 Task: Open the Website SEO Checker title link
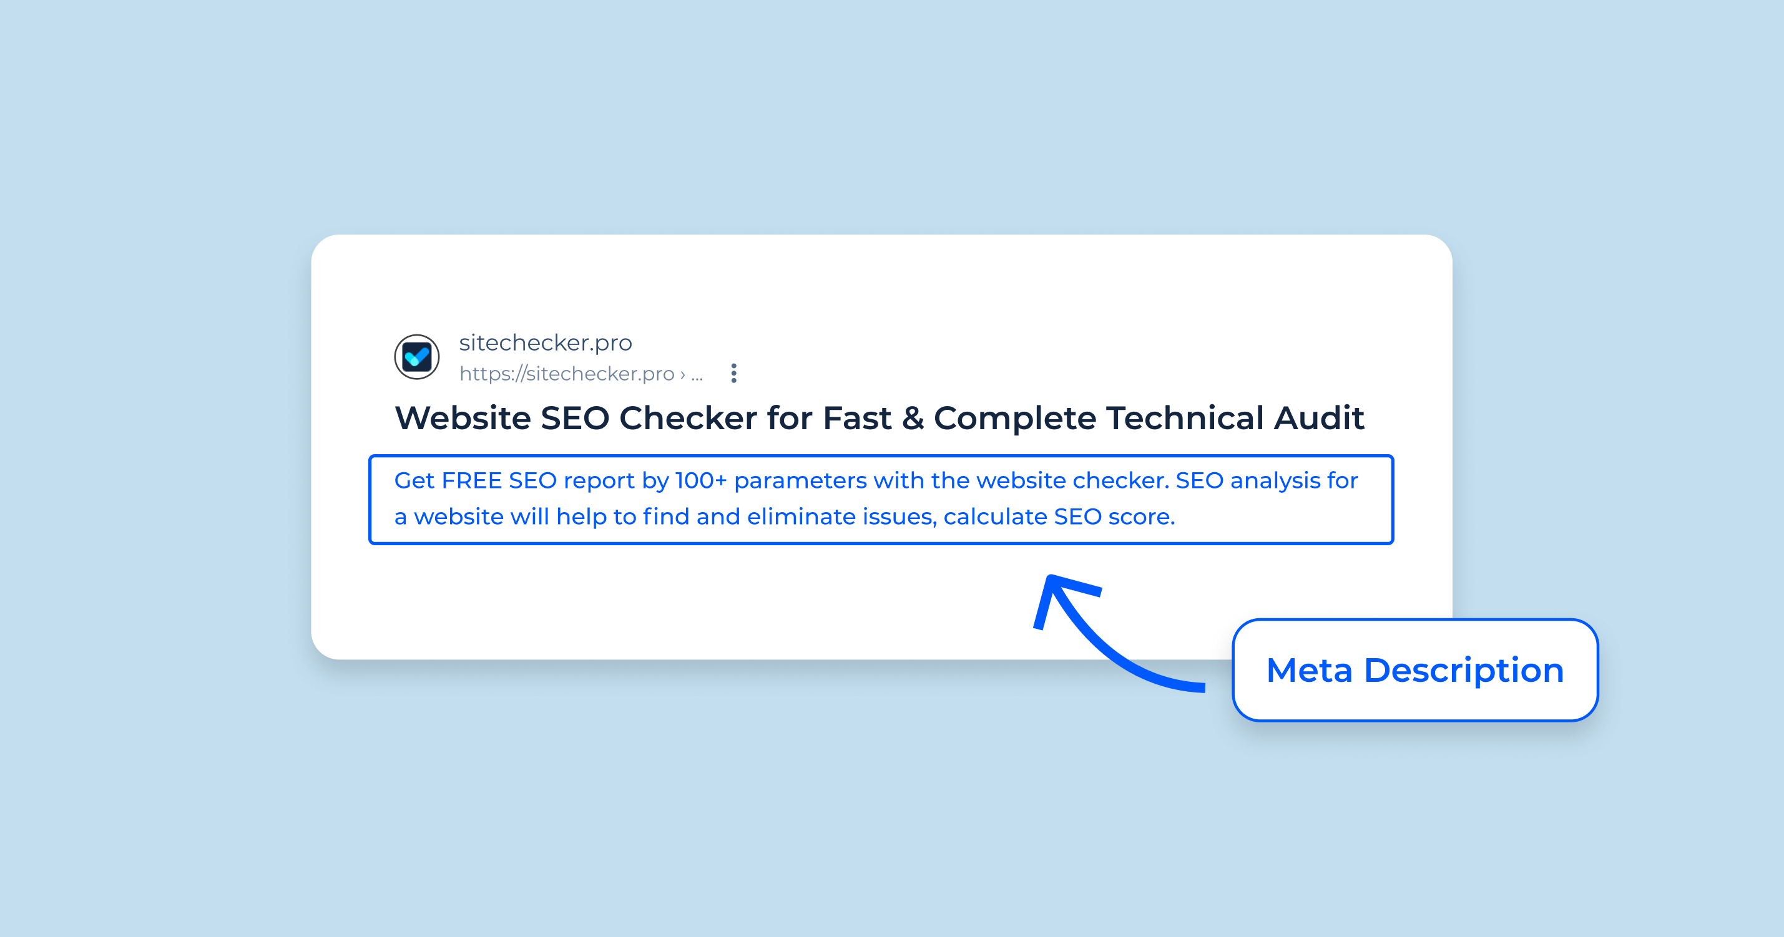[x=879, y=418]
